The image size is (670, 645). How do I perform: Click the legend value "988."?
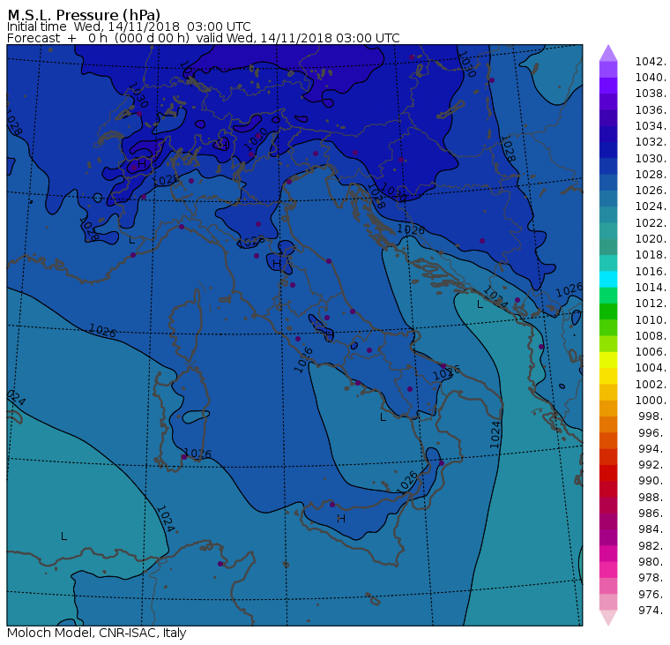coord(652,498)
